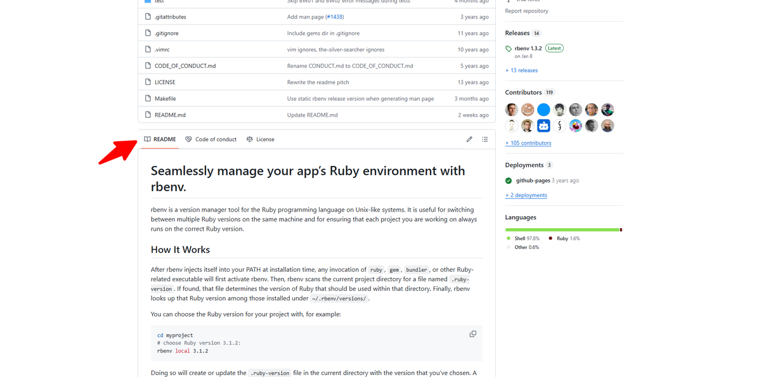Click the file icon beside LICENSE
This screenshot has width=761, height=377.
(148, 82)
